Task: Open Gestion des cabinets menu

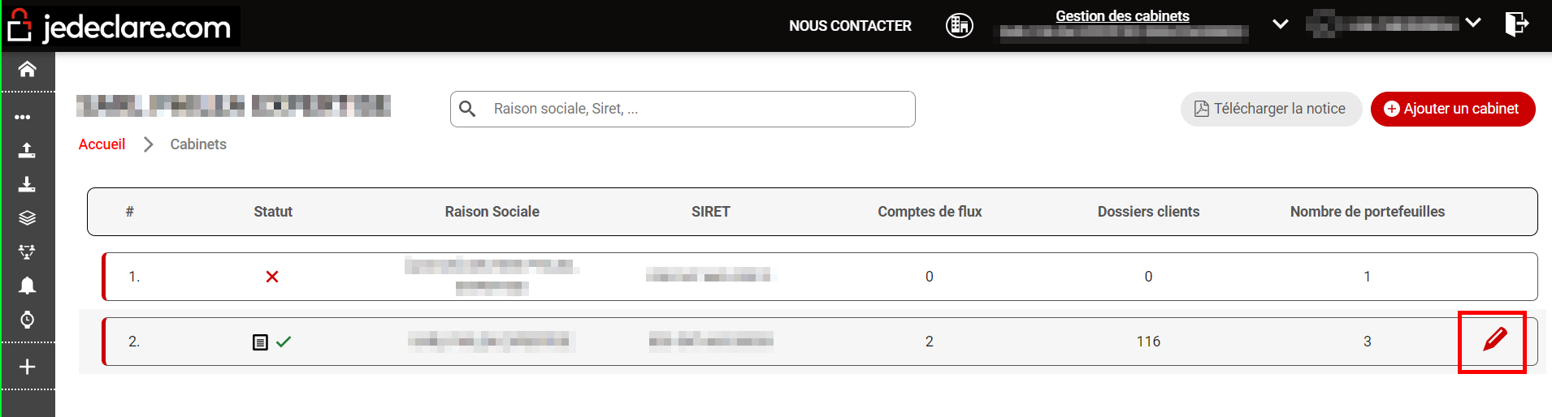Action: click(x=1122, y=15)
